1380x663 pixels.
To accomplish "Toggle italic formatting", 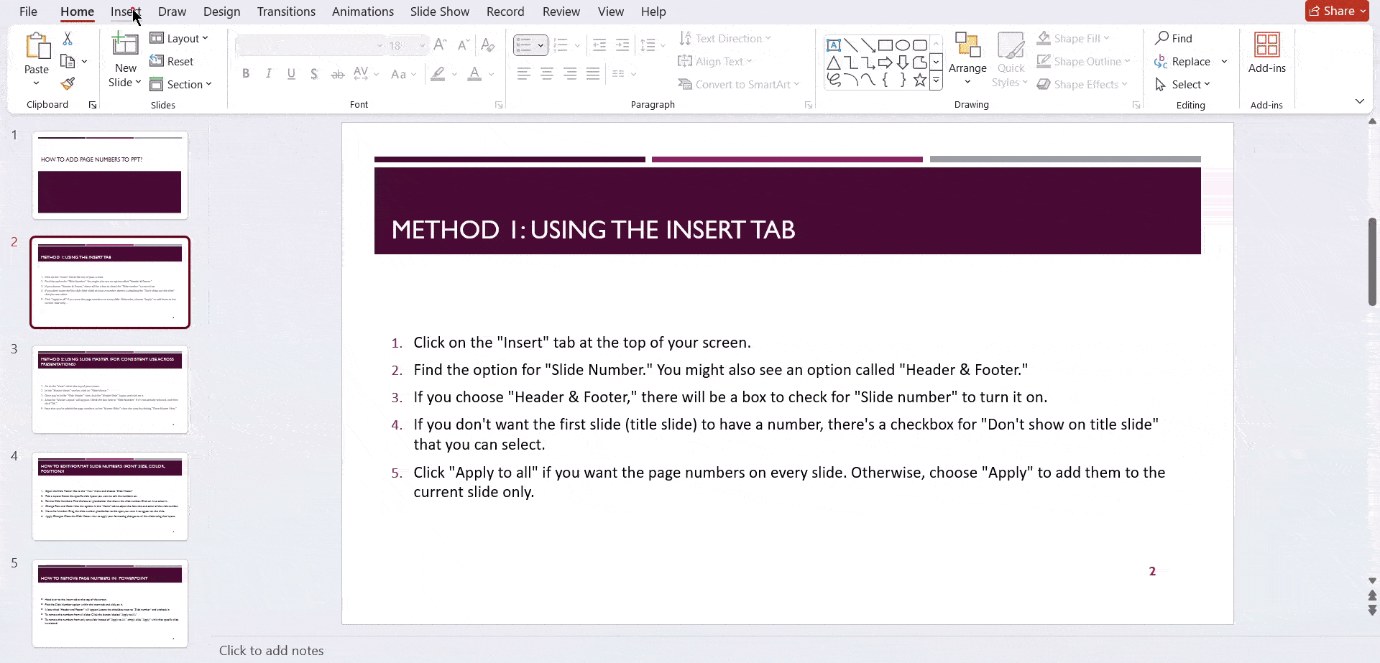I will pos(268,73).
